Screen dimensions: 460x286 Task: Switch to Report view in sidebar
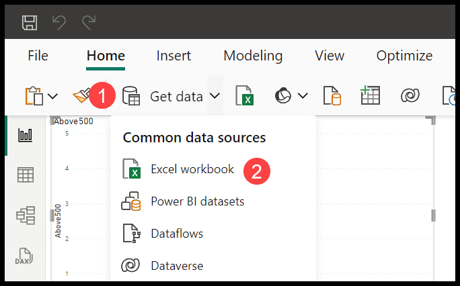tap(26, 135)
